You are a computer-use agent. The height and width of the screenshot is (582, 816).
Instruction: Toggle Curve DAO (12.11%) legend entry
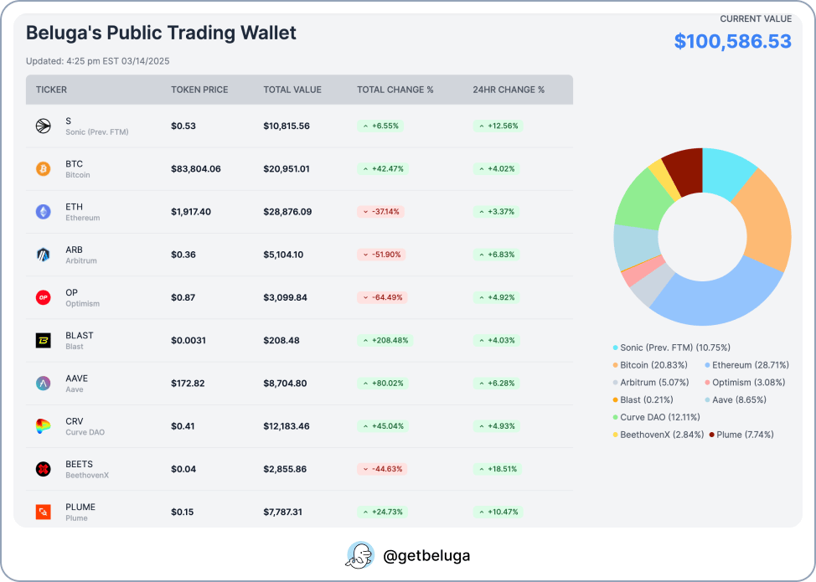[x=656, y=417]
